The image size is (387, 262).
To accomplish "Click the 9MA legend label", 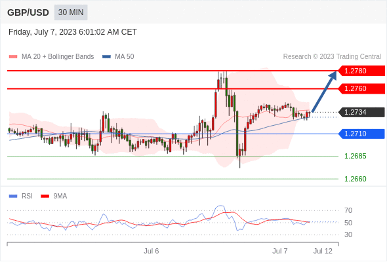I will (x=60, y=196).
